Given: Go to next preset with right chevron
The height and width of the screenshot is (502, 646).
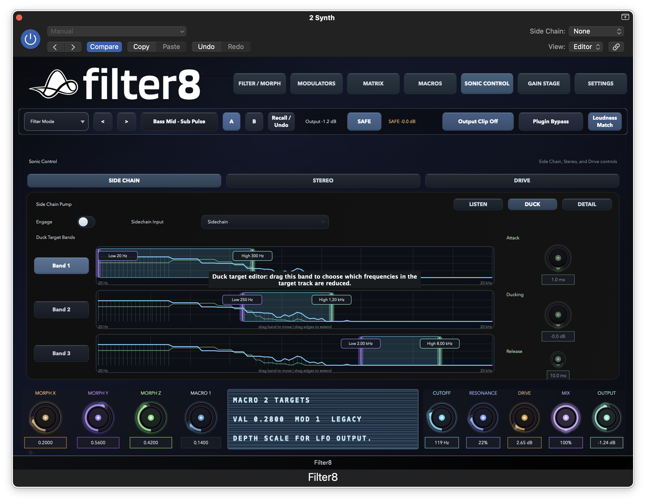Looking at the screenshot, I should tap(73, 47).
